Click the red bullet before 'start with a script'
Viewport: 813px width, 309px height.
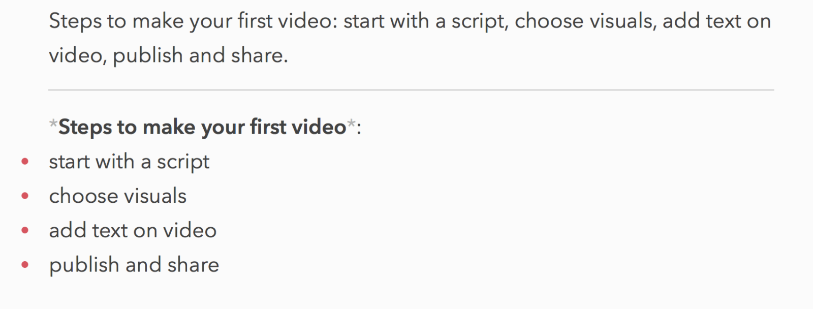25,162
